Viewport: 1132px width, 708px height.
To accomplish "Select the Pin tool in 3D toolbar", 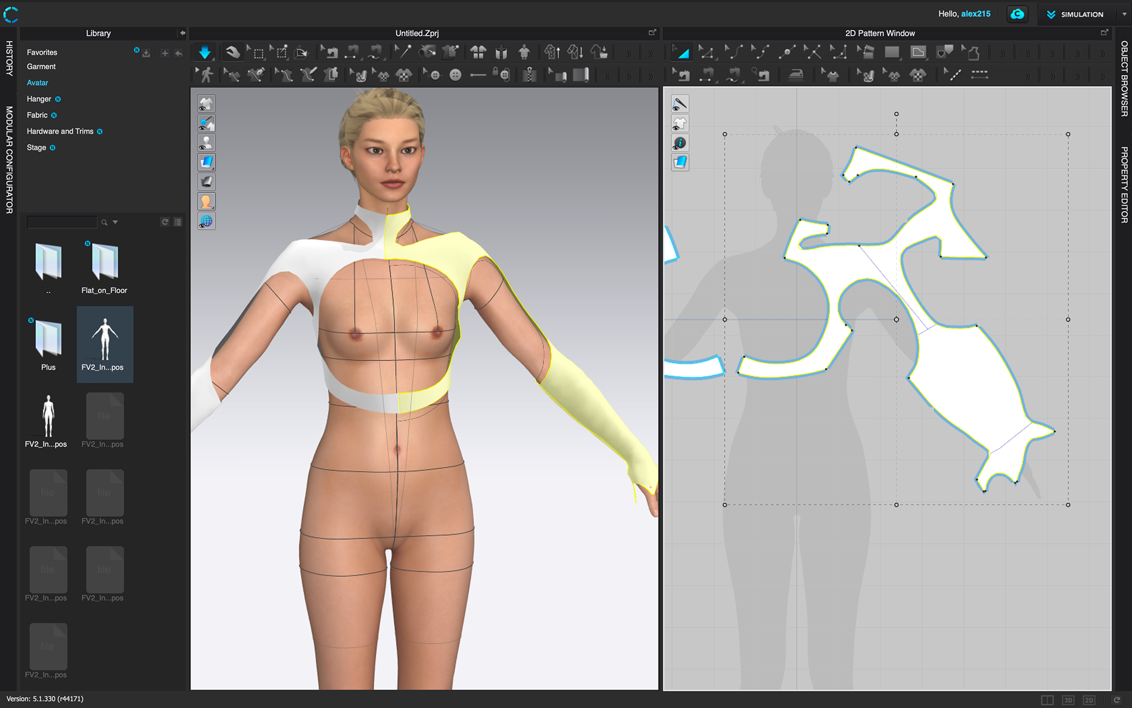I will coord(403,53).
